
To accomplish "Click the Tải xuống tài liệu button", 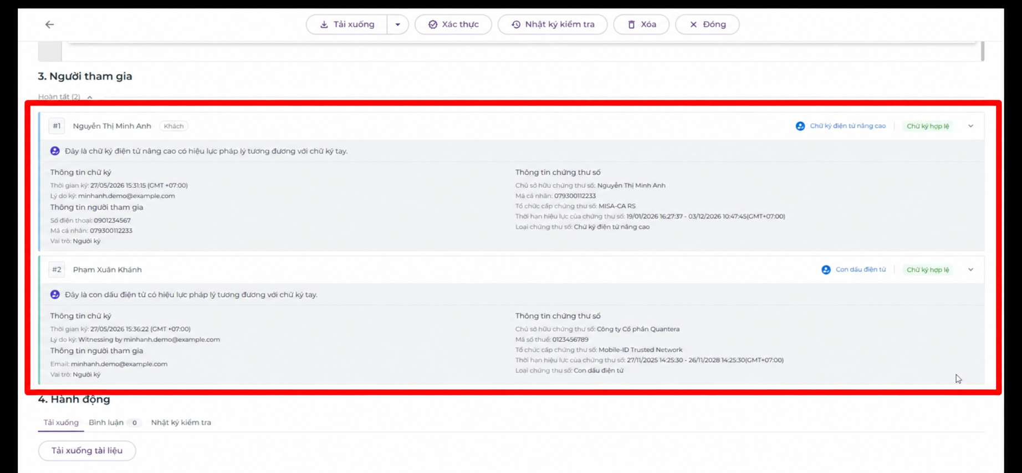I will click(x=87, y=450).
